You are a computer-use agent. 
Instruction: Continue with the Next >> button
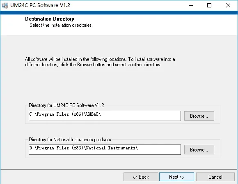pos(176,177)
